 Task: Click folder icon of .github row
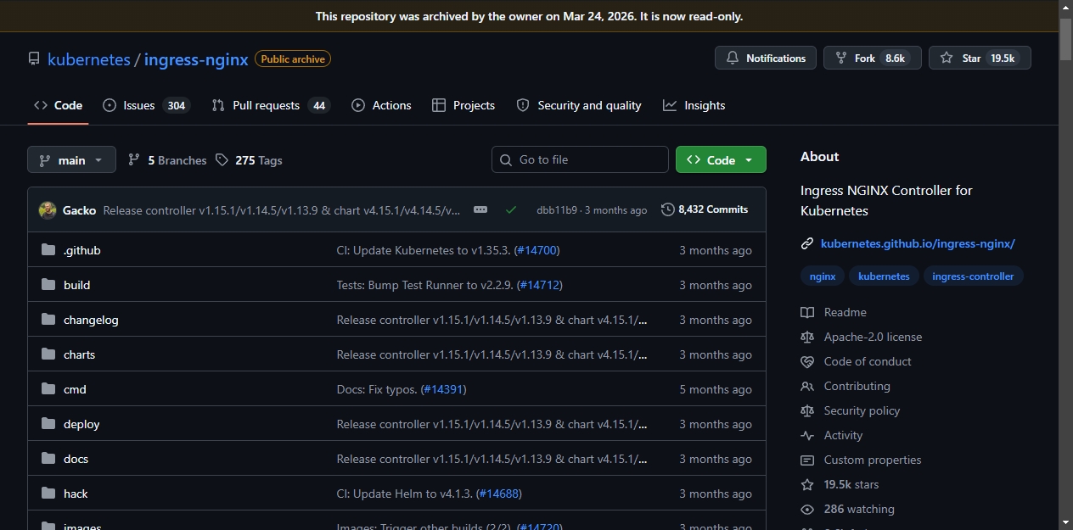[48, 250]
